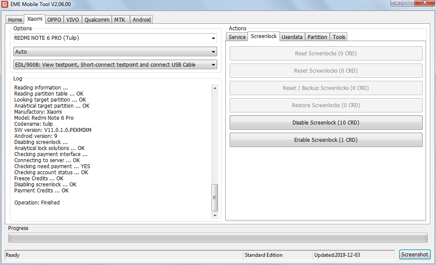Click Reset Screenlocks (0 CRD) button
Viewport: 436px width, 265px height.
coord(326,71)
